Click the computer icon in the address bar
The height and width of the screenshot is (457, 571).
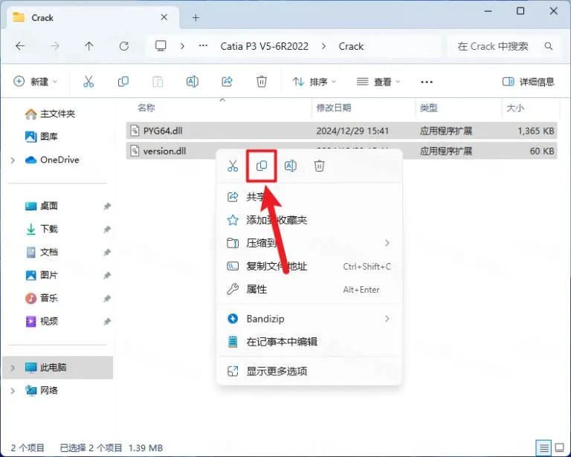(161, 46)
